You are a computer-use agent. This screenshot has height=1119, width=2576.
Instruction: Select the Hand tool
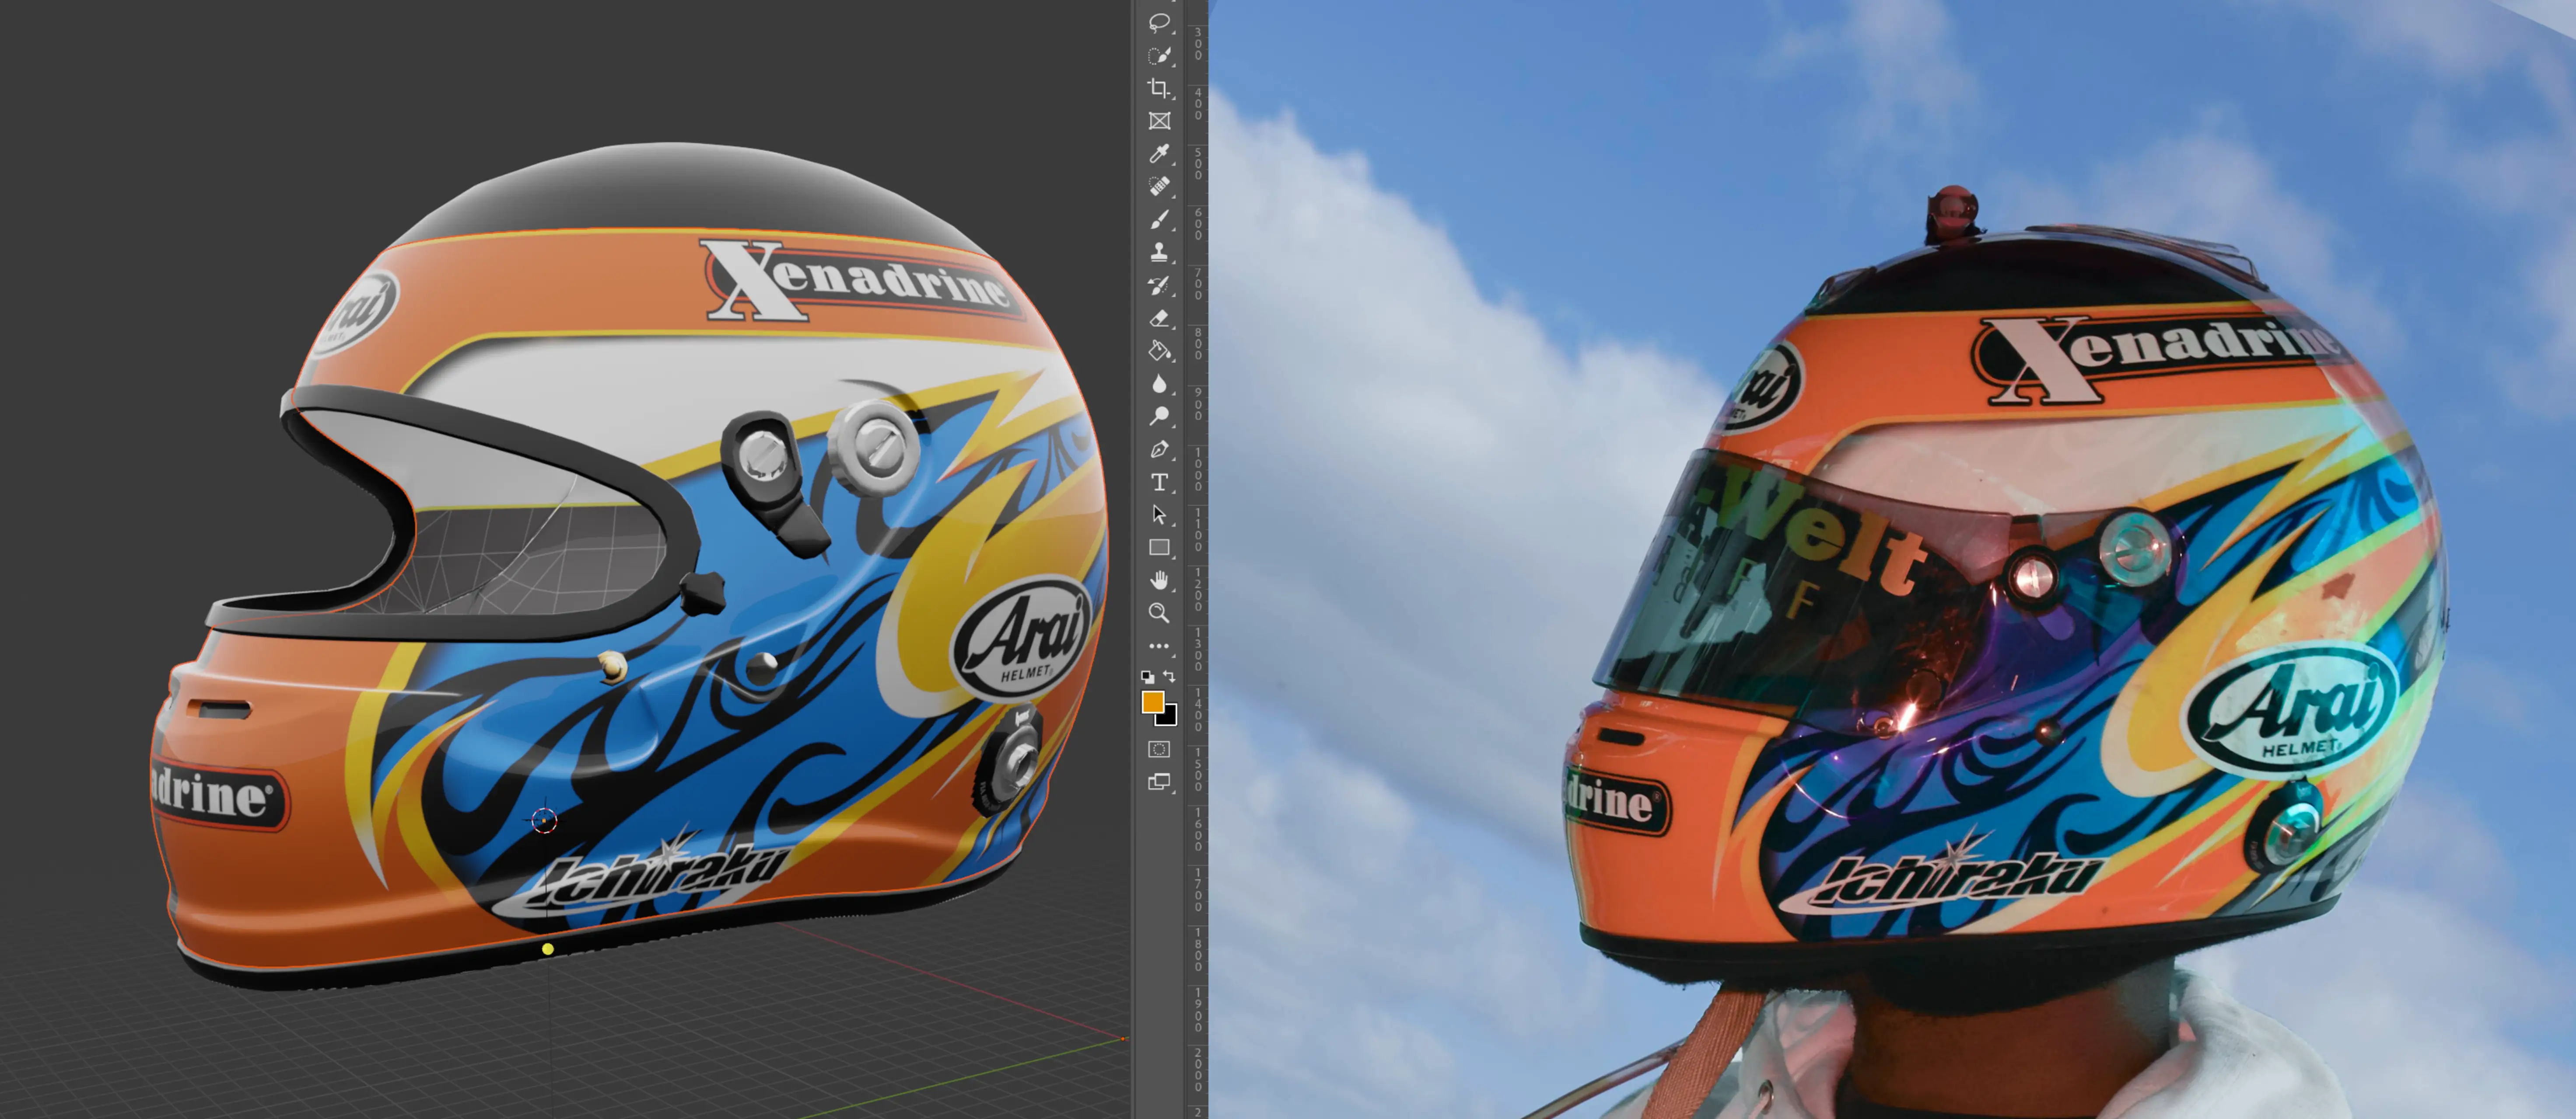[1159, 580]
